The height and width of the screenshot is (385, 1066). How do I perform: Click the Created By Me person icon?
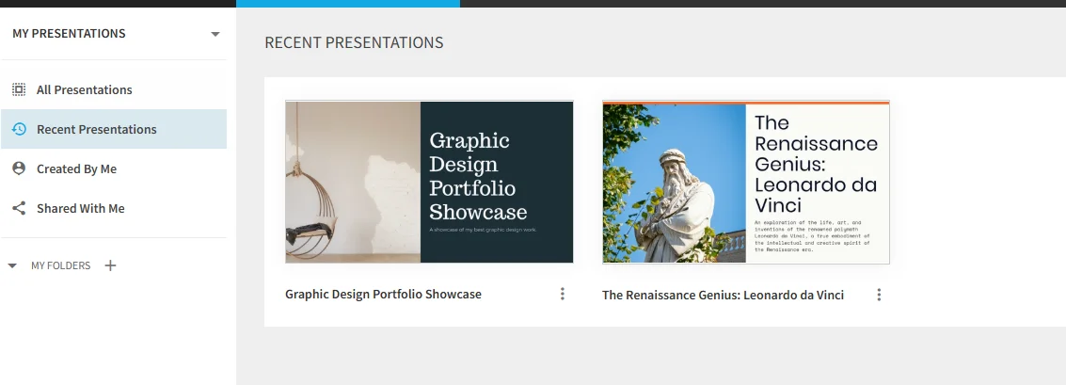click(x=19, y=168)
